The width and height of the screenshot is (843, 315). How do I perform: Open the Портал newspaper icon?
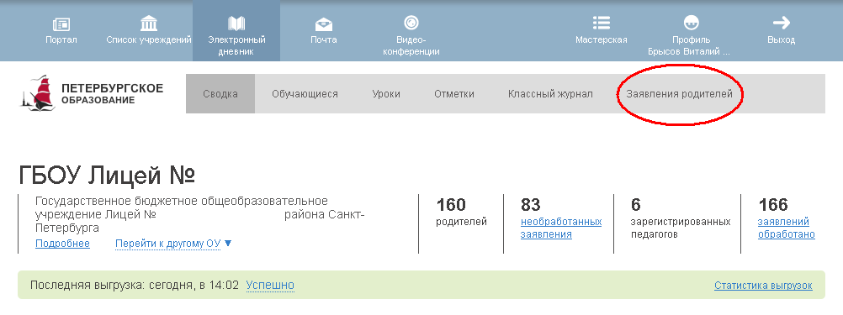pos(61,24)
